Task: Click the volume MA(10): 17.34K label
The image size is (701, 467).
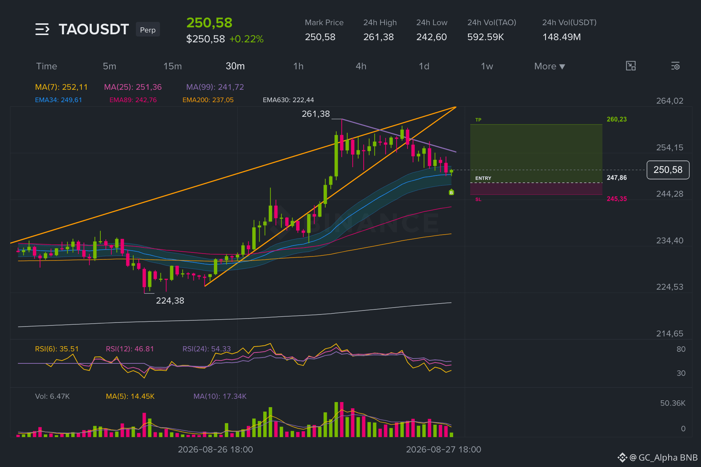Action: pos(220,397)
